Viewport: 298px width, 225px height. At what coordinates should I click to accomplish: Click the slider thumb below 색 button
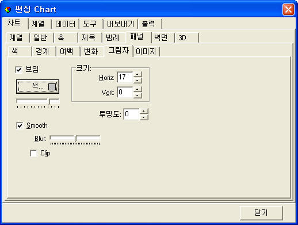49,101
